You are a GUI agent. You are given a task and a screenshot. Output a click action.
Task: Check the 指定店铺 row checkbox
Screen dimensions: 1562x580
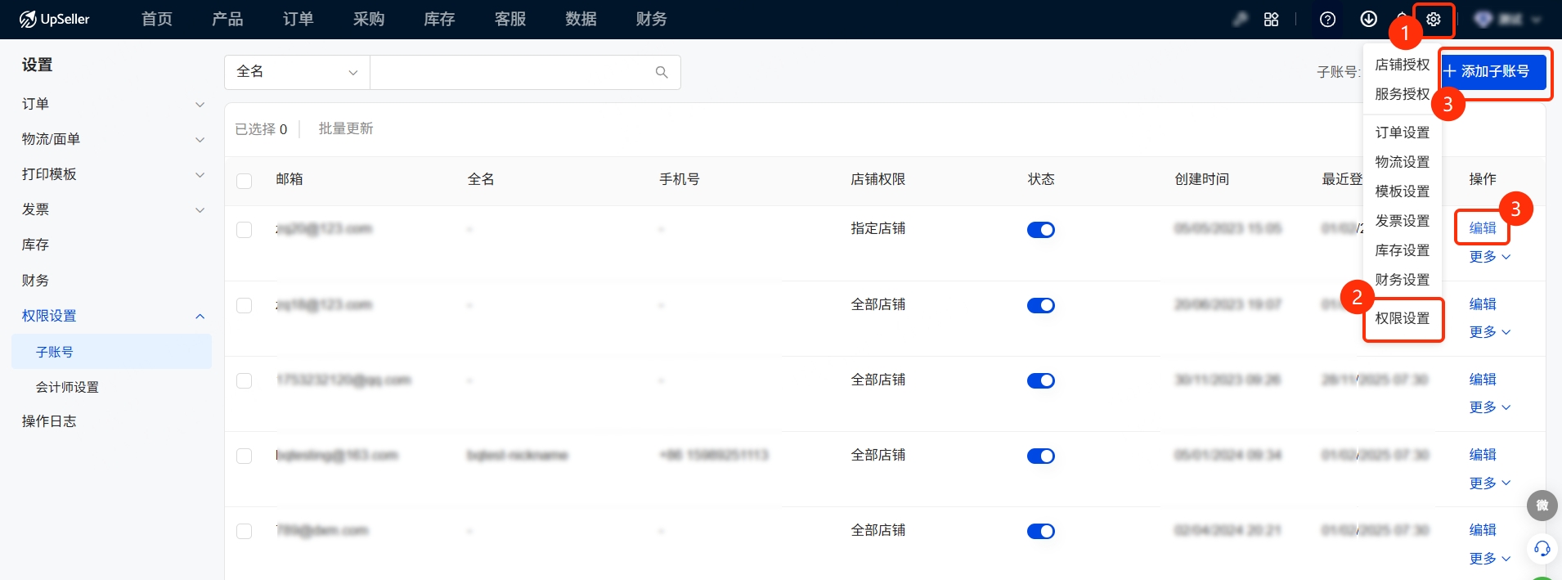[244, 230]
